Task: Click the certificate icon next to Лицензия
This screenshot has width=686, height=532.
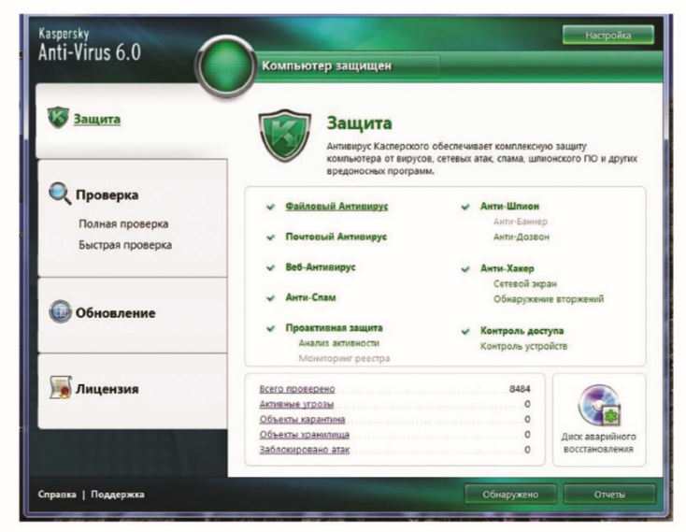Action: [61, 388]
